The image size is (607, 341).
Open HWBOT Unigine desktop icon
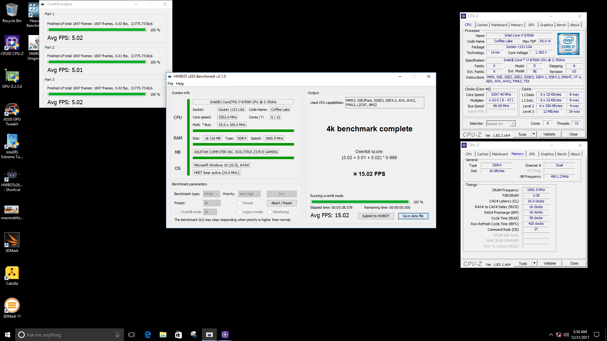coord(34,47)
